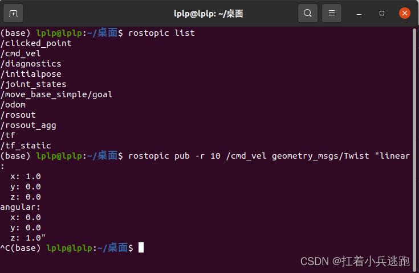Click the /cmd_vel topic in list
Viewport: 419px width, 273px height.
(21, 53)
